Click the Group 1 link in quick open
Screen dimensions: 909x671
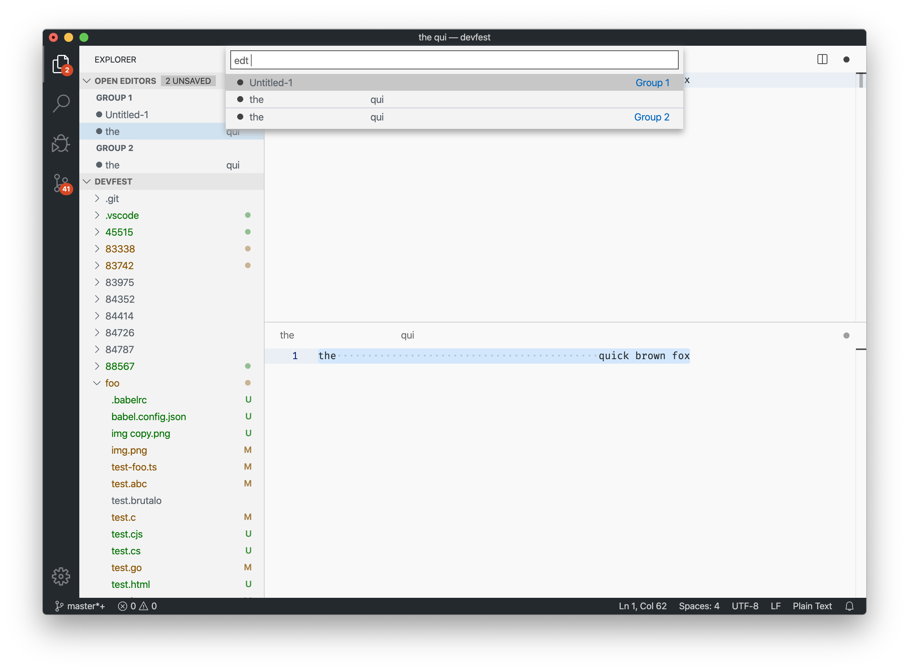click(652, 82)
